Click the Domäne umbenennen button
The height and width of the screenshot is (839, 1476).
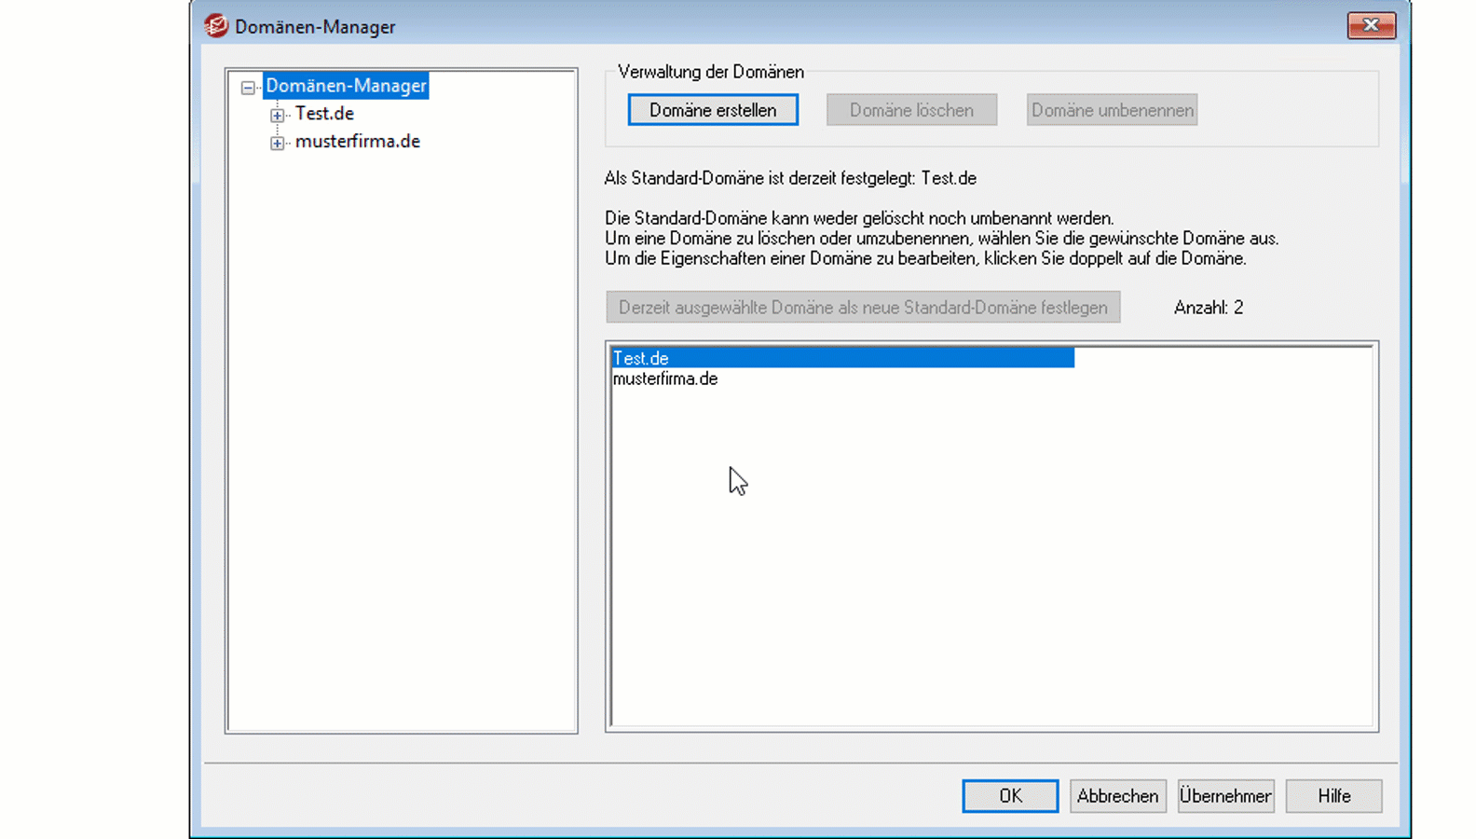tap(1112, 110)
